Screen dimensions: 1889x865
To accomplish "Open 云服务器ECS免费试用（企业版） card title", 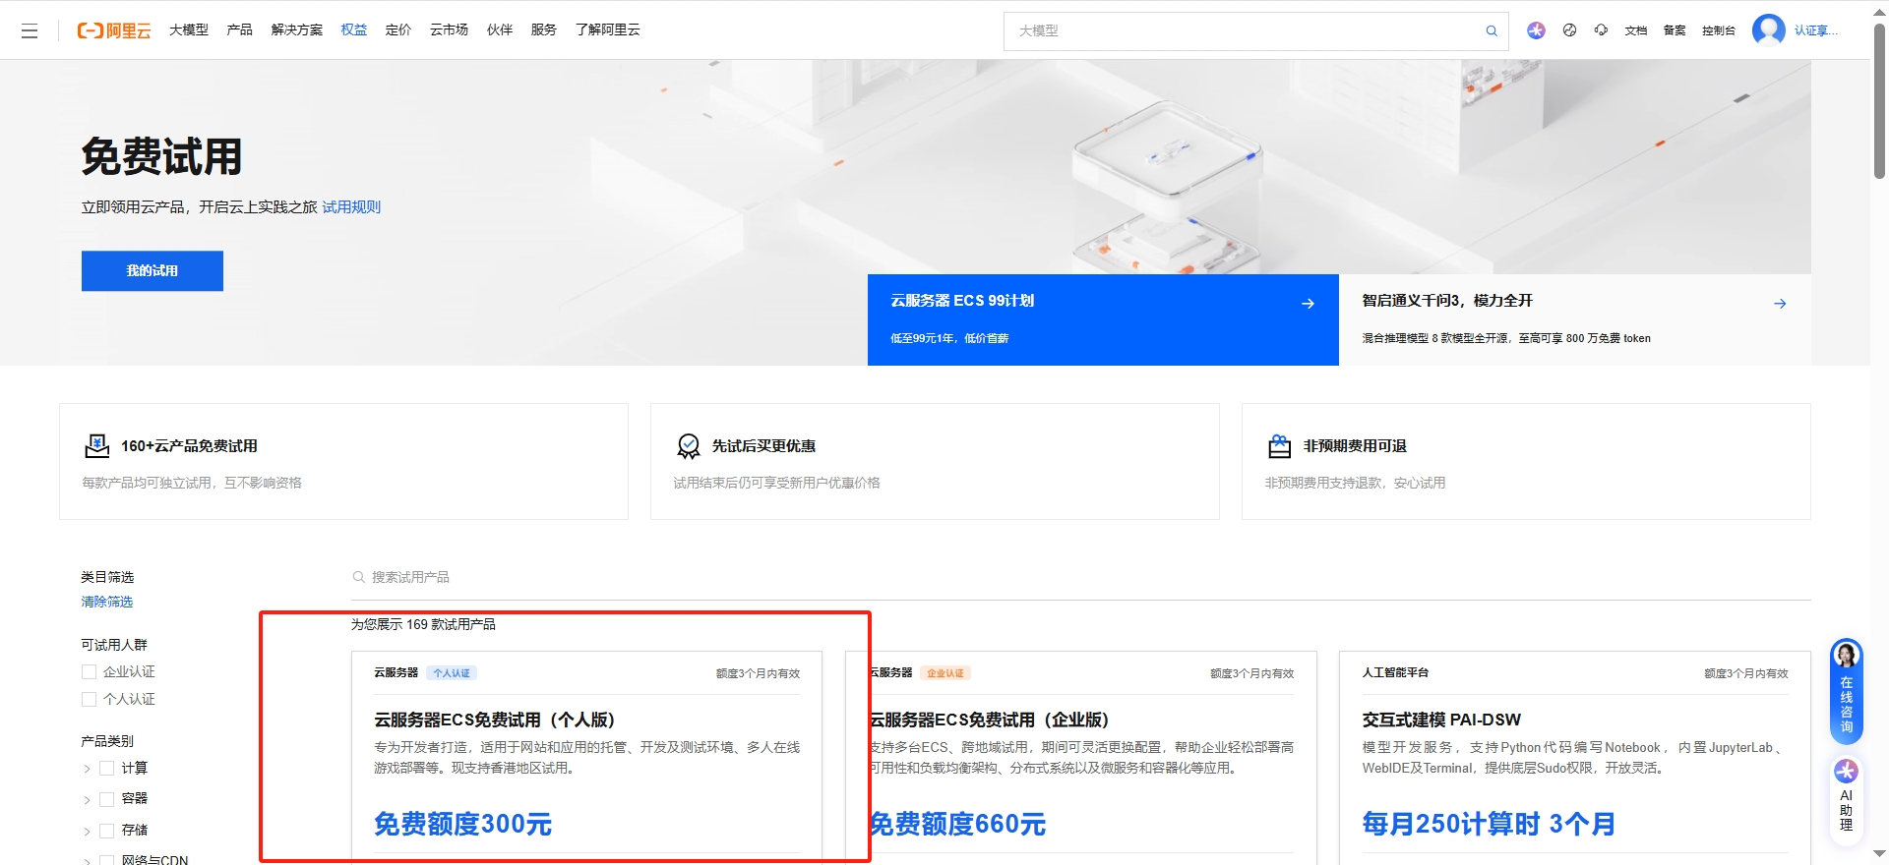I will point(989,721).
